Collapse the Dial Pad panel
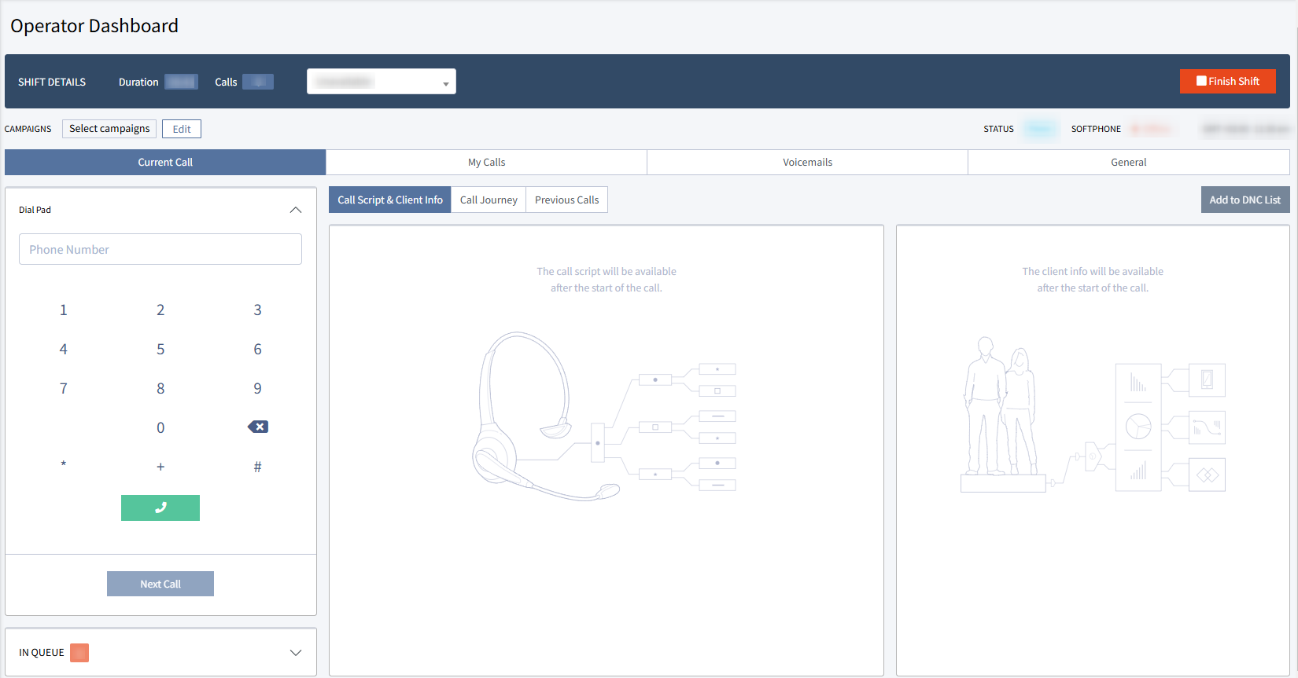The image size is (1298, 678). [296, 210]
